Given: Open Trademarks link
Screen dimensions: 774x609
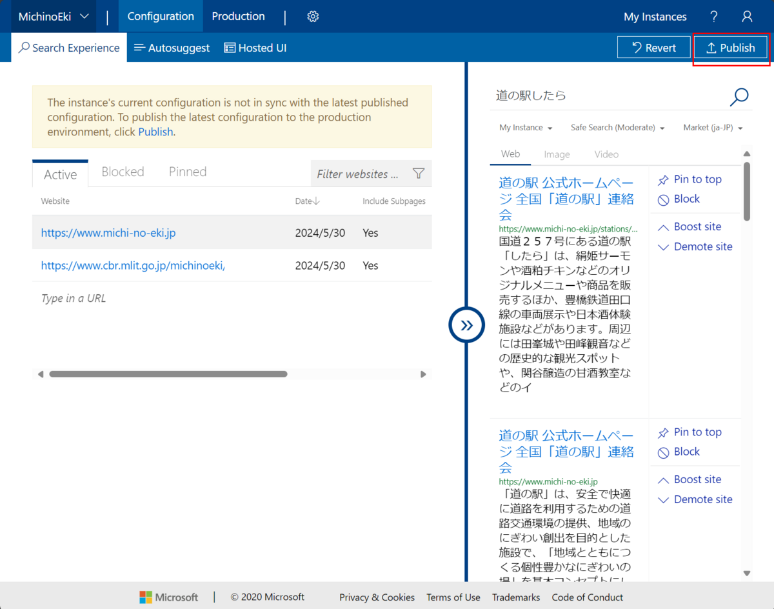Looking at the screenshot, I should [516, 597].
